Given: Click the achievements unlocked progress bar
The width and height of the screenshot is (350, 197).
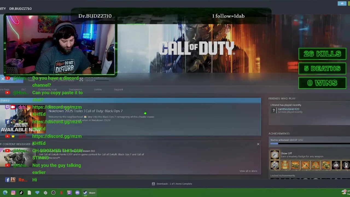Looking at the screenshot, I should [x=310, y=144].
